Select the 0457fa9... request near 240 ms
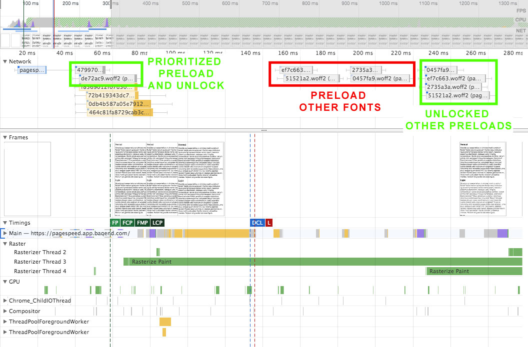Screen dimensions: 528x347 (441, 70)
